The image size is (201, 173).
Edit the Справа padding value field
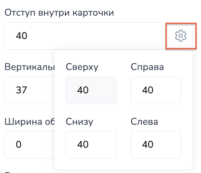point(156,90)
